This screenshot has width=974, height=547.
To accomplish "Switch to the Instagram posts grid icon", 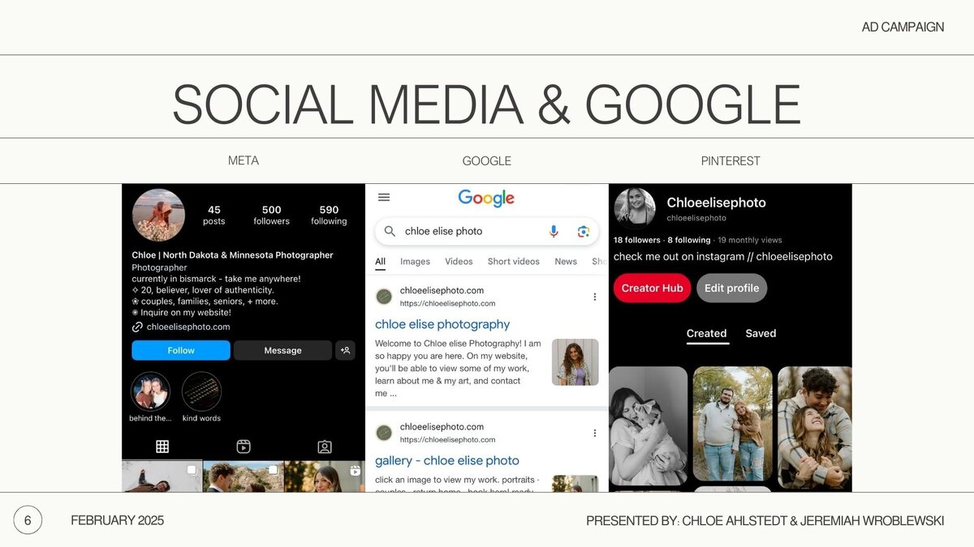I will [x=162, y=447].
